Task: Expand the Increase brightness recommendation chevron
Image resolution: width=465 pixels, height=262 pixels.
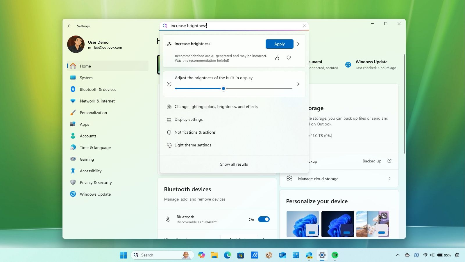Action: (298, 44)
